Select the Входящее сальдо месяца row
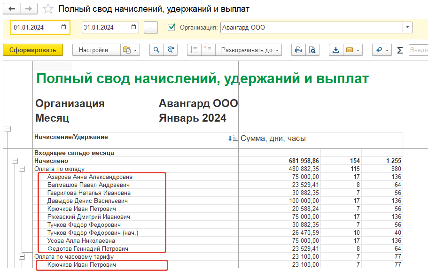 [74, 153]
